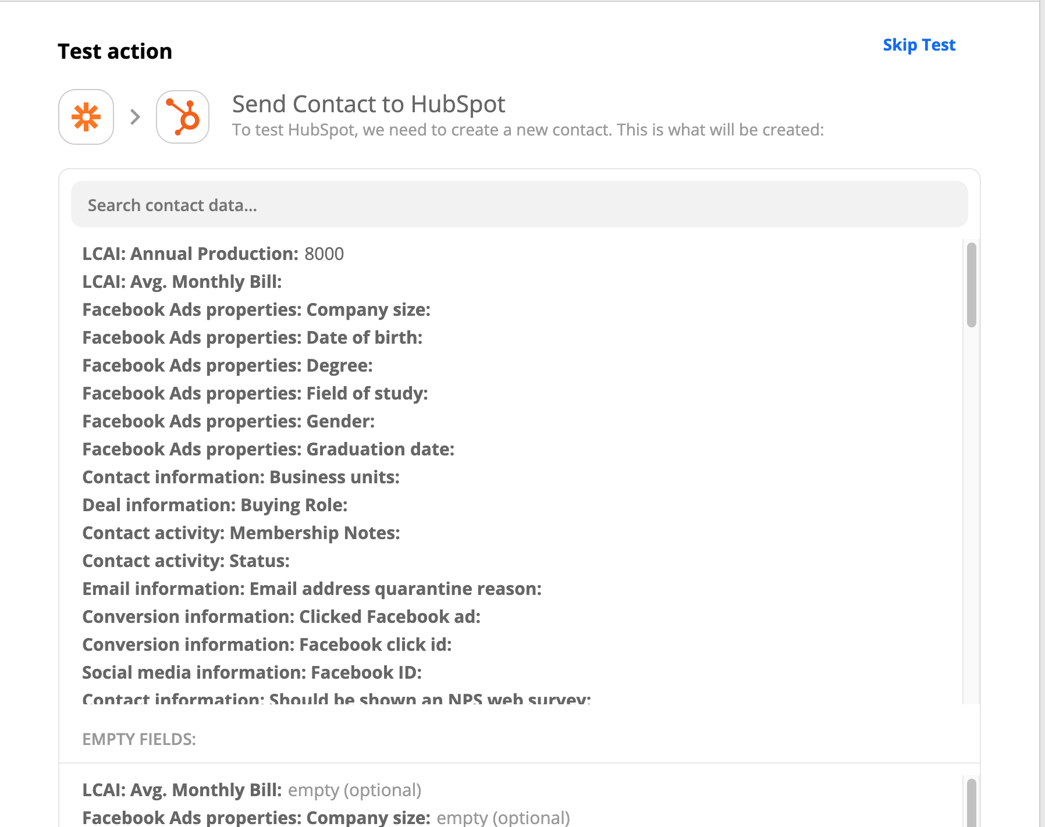The image size is (1045, 827).
Task: Select the LCAI: Avg. Monthly Bill row in the contact data list
Action: pyautogui.click(x=182, y=281)
